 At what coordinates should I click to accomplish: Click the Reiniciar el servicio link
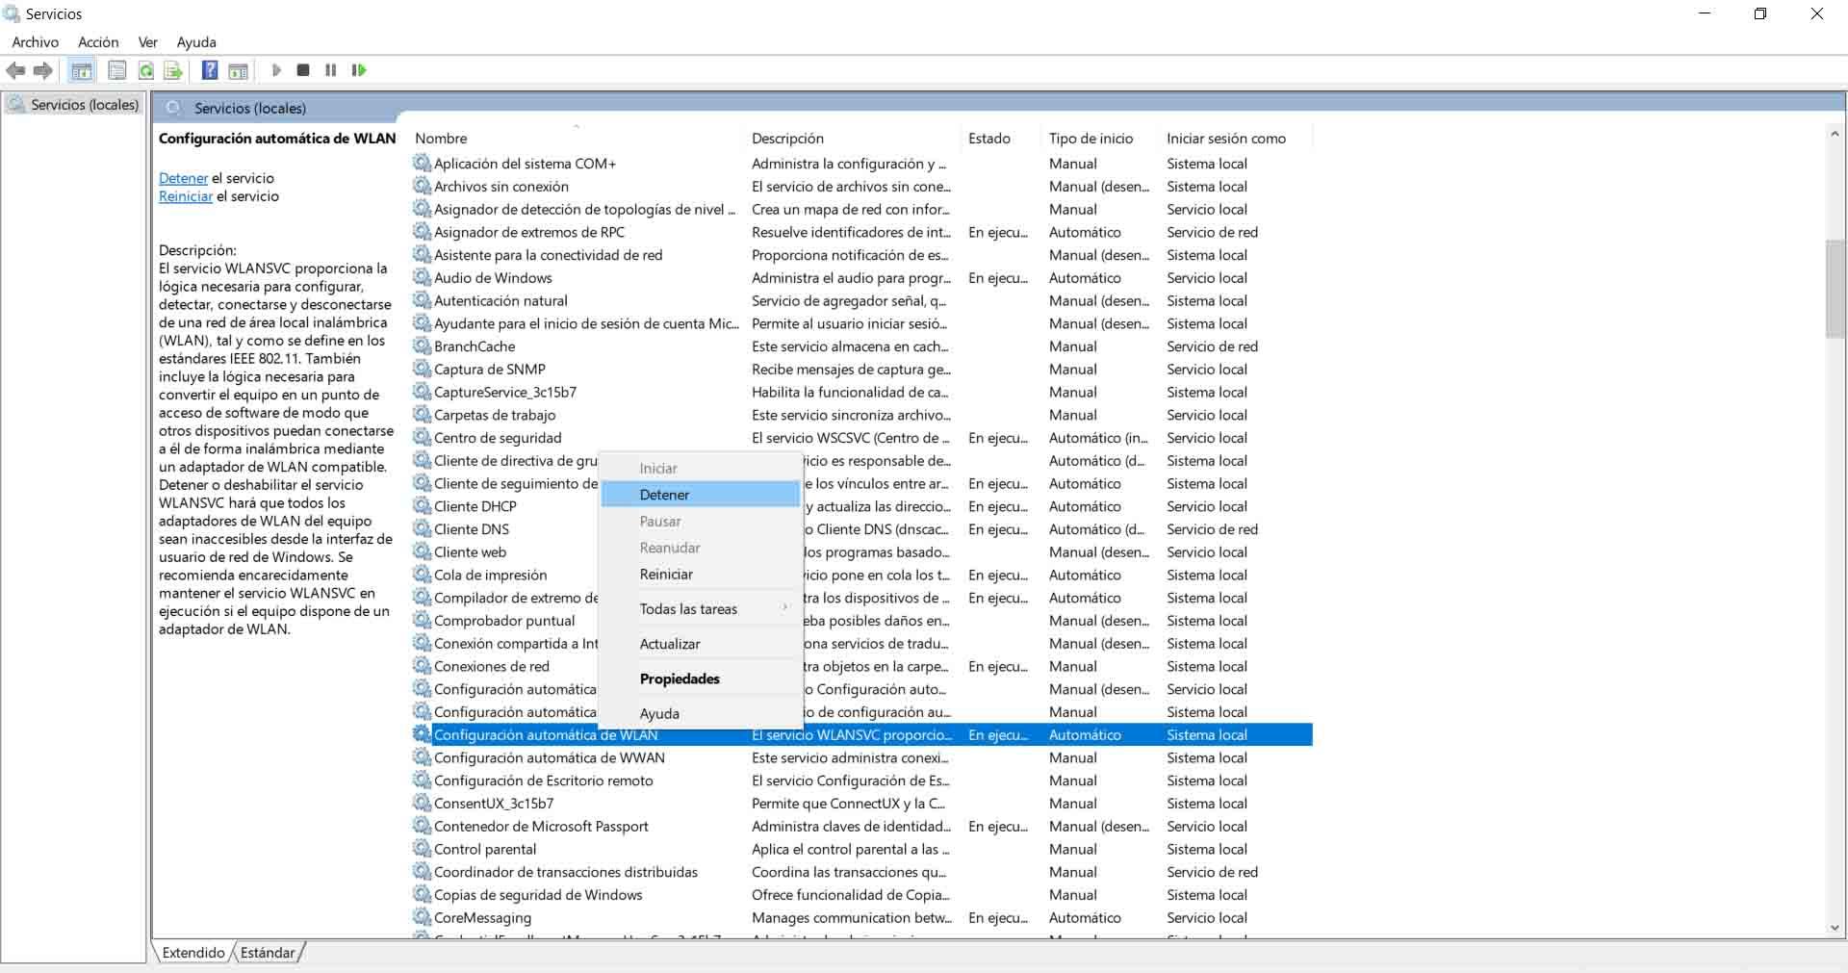click(x=186, y=196)
